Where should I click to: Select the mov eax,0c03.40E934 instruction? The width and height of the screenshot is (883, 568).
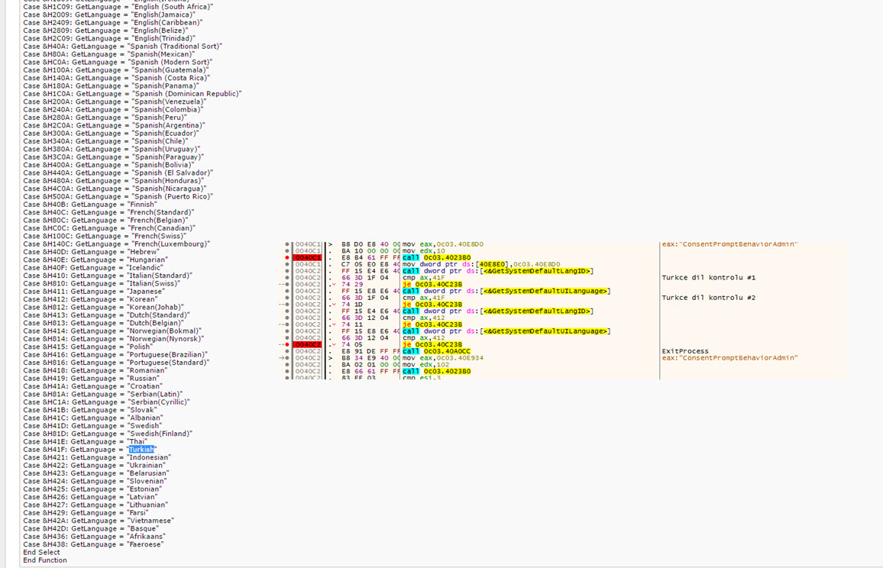pos(442,358)
